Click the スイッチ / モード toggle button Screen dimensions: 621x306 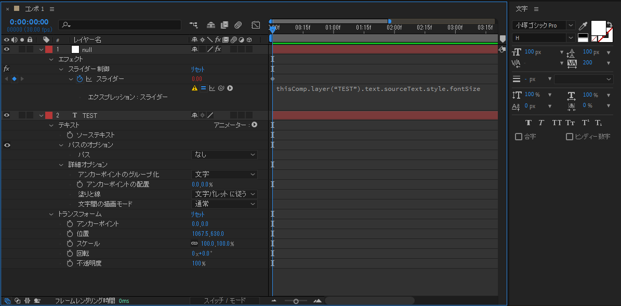click(x=224, y=300)
